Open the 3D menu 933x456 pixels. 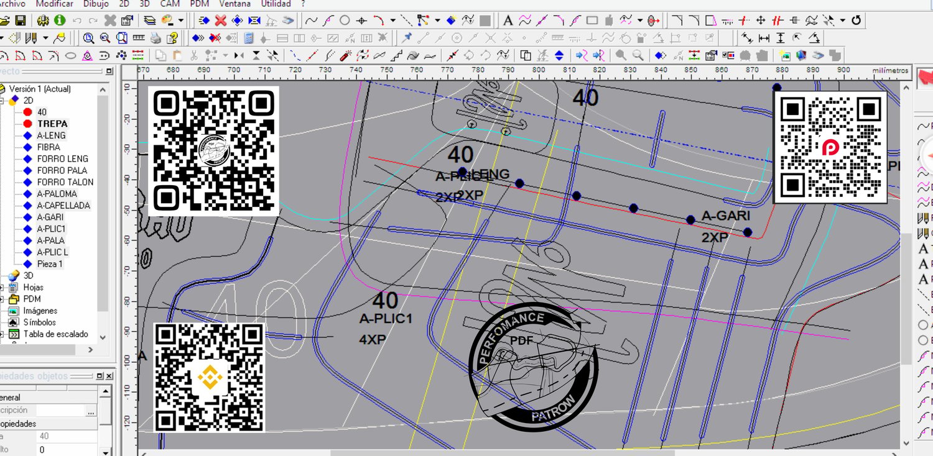(145, 4)
